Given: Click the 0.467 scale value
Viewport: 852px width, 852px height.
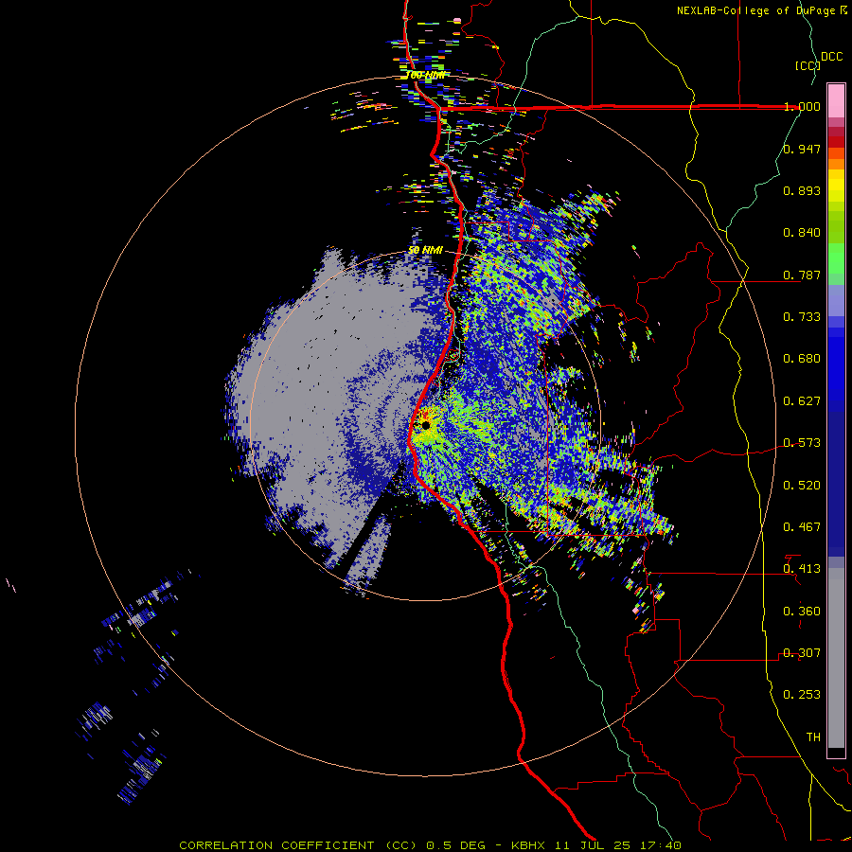Looking at the screenshot, I should click(802, 527).
